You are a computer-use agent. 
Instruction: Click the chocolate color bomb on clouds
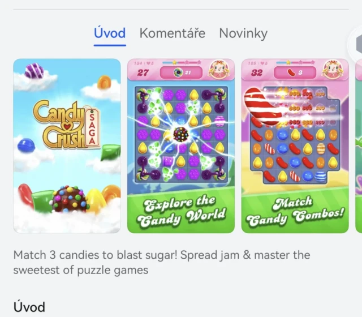pos(70,199)
